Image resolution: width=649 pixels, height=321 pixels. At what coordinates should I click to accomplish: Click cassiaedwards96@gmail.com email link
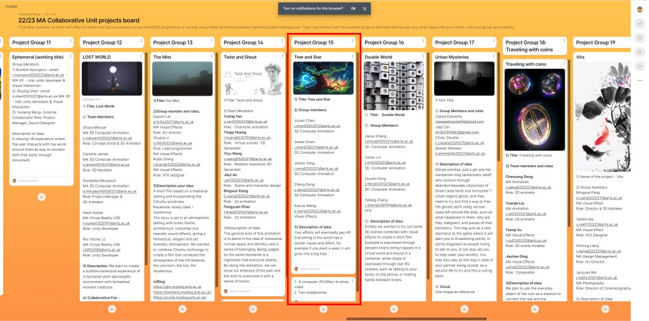(x=459, y=122)
